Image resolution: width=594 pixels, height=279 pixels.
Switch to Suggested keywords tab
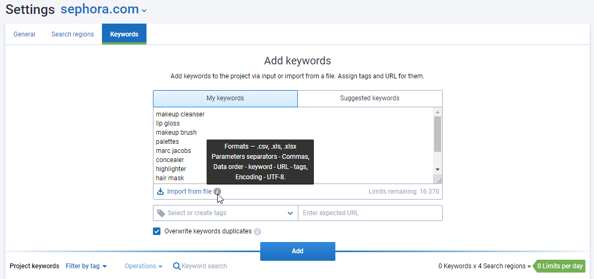pyautogui.click(x=370, y=98)
